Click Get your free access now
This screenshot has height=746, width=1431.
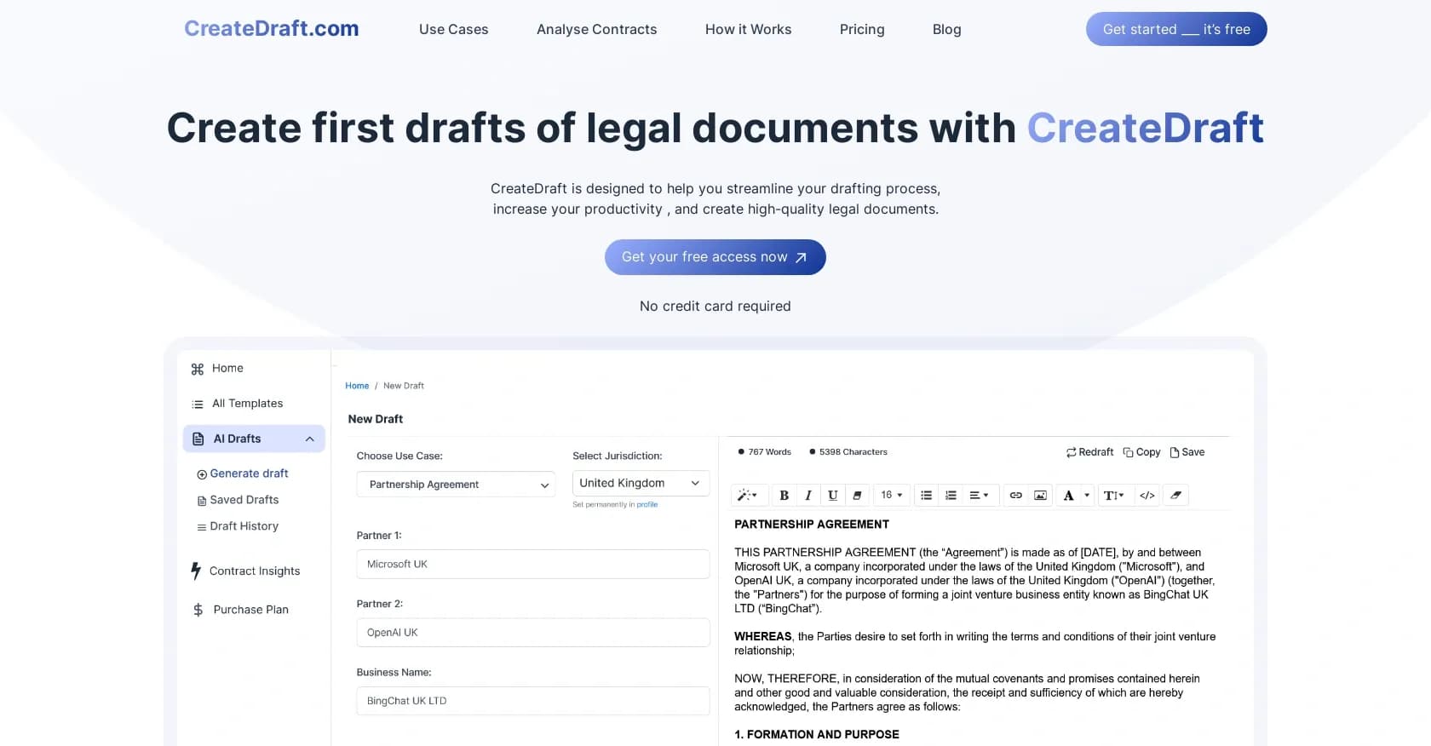pos(715,257)
